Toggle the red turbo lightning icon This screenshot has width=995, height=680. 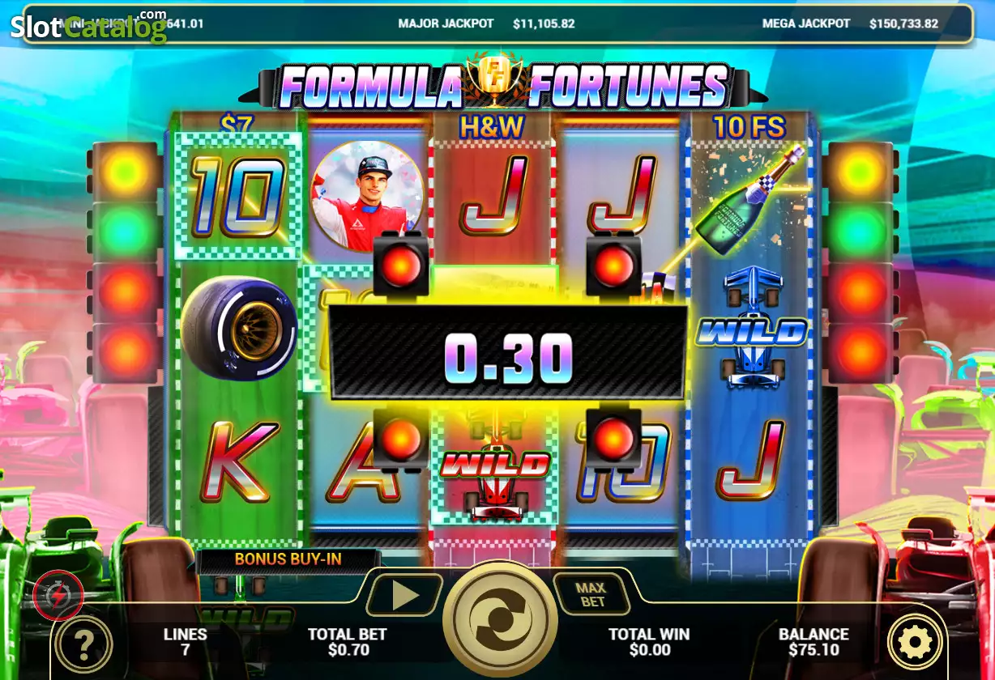(x=58, y=596)
